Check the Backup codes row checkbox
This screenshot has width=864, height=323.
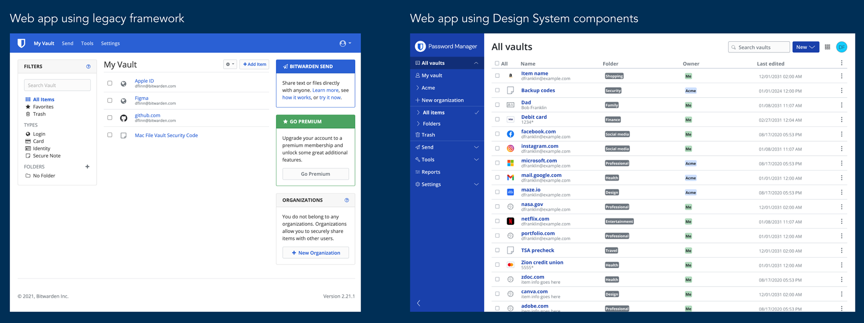point(497,90)
